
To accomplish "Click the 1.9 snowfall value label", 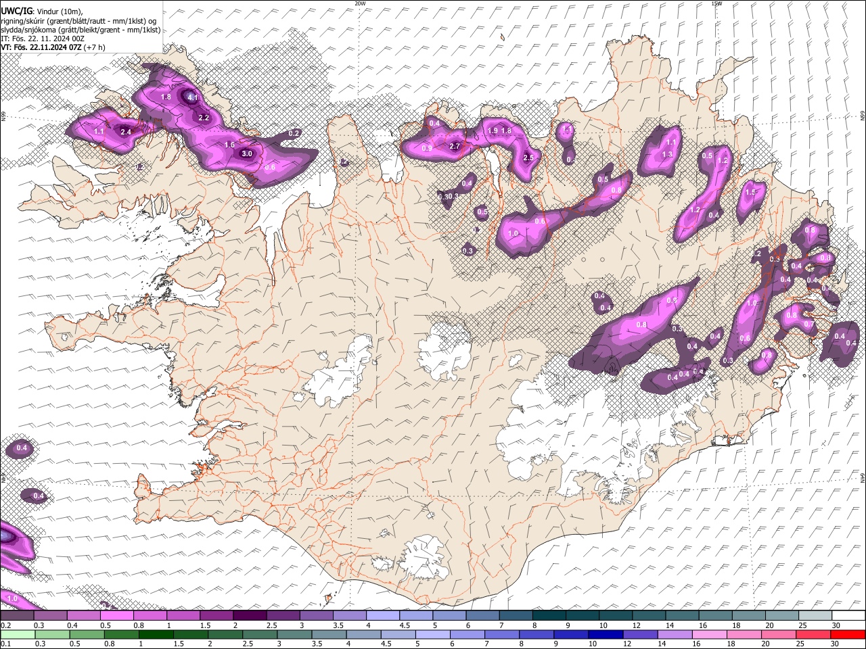I will pos(493,130).
